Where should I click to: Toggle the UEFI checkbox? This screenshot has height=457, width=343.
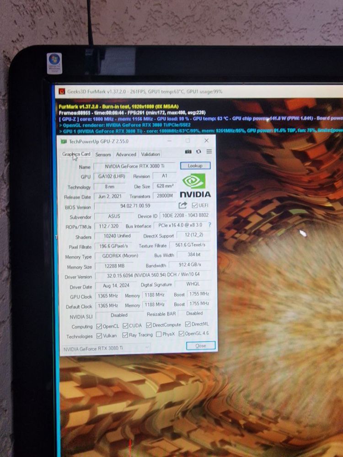[194, 206]
